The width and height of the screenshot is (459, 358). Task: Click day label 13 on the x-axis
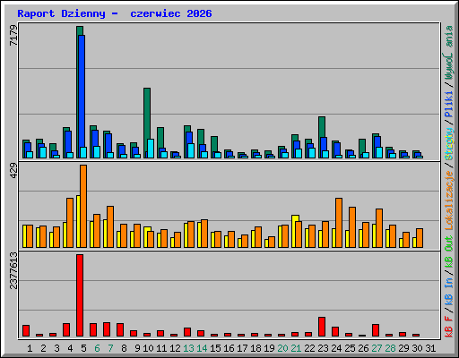click(x=188, y=348)
